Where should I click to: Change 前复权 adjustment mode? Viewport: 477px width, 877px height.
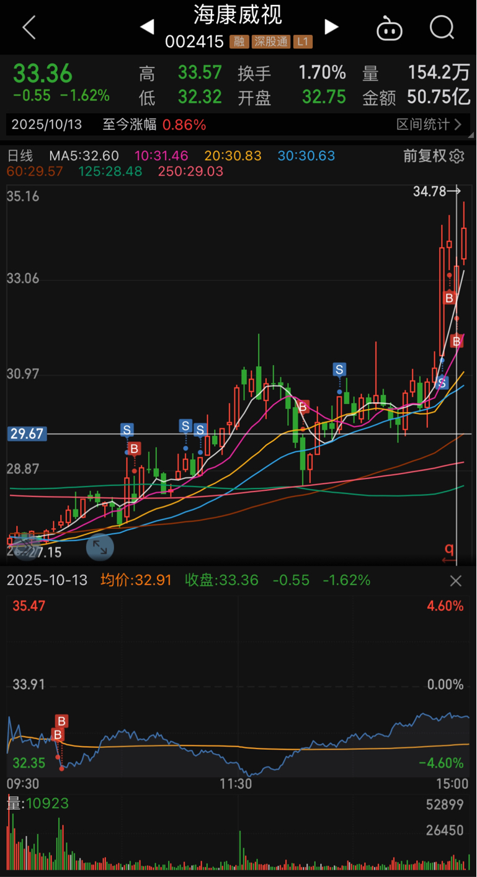pos(425,156)
